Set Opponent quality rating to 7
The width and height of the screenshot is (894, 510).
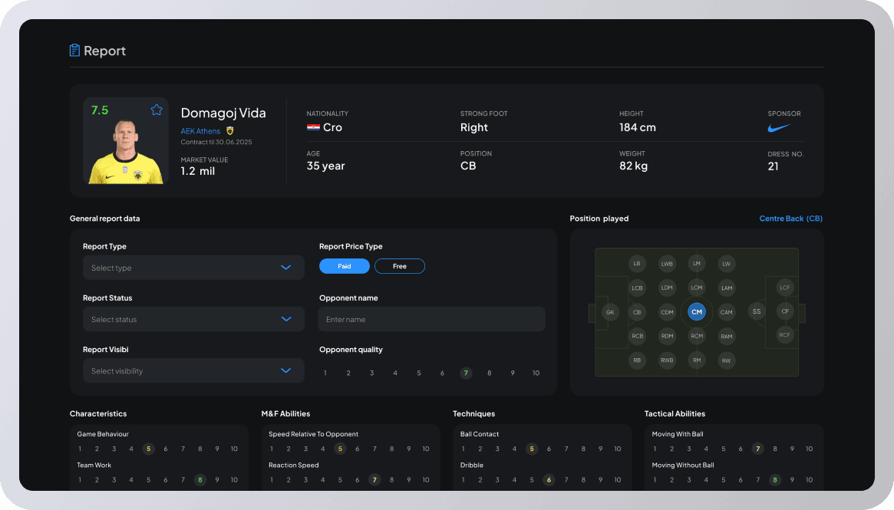[466, 373]
